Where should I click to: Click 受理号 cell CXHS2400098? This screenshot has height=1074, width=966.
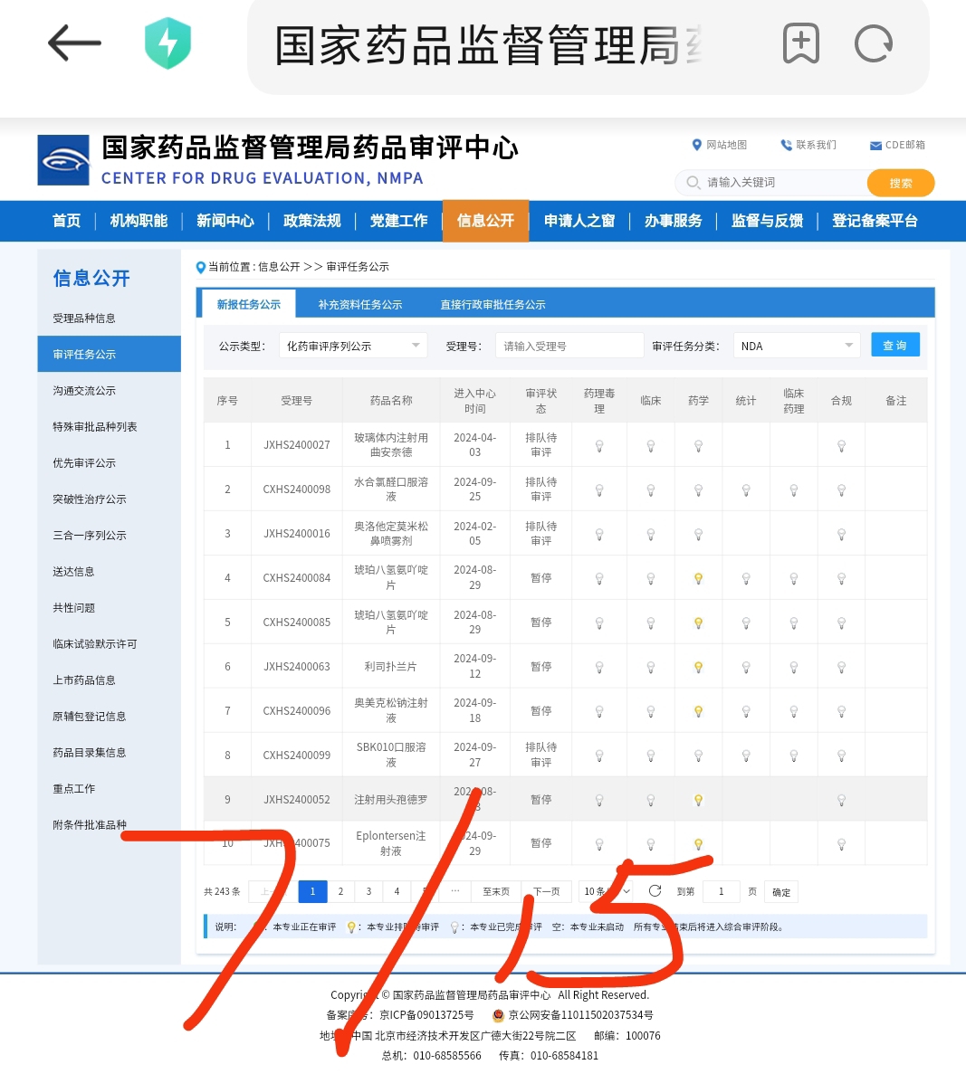pyautogui.click(x=297, y=489)
